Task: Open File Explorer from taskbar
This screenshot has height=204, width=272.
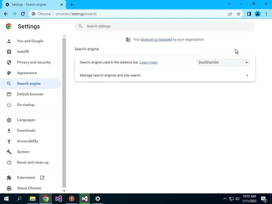Action: click(32, 199)
